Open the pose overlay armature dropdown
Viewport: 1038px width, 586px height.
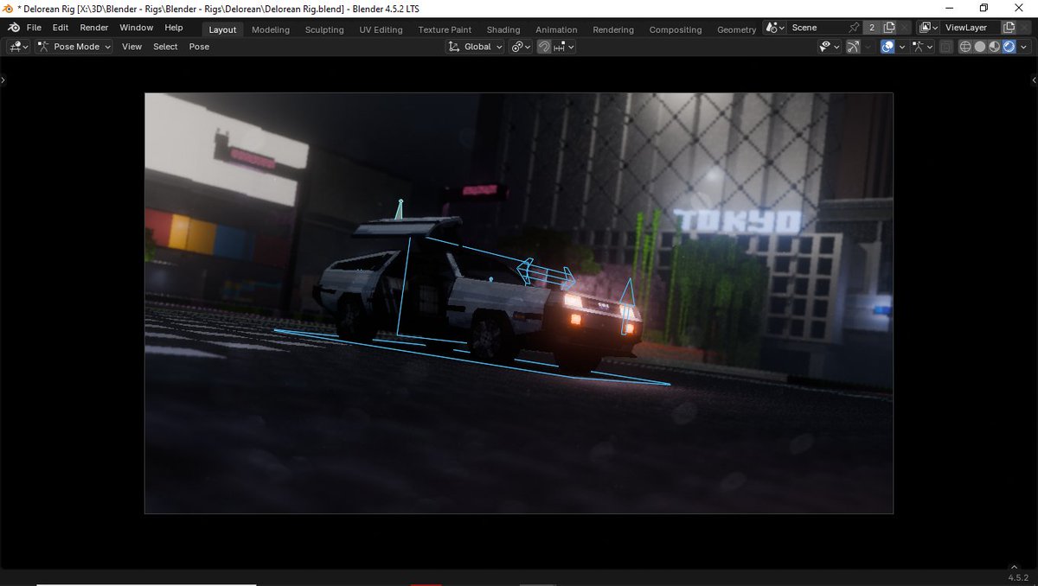coord(922,47)
